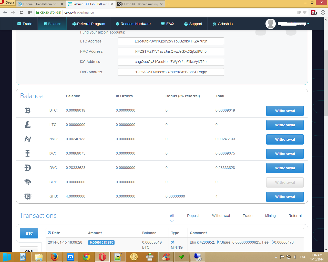The width and height of the screenshot is (328, 262).
Task: Filter transactions by Referral
Action: point(295,216)
